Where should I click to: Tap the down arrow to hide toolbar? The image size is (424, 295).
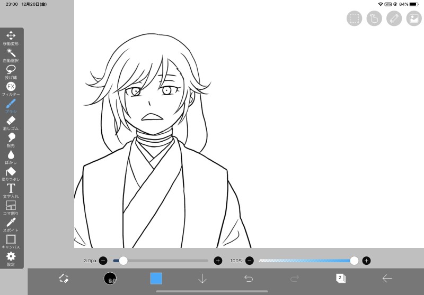tap(202, 278)
